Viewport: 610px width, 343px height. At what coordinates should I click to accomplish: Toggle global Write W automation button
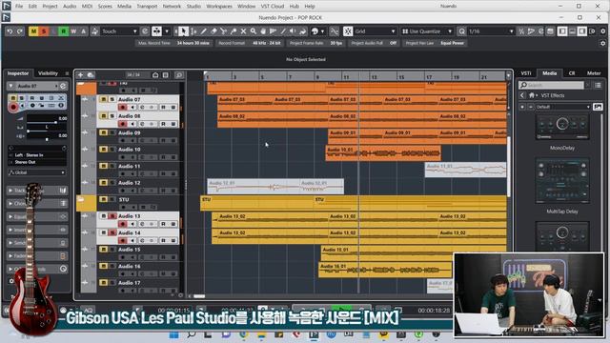(73, 31)
